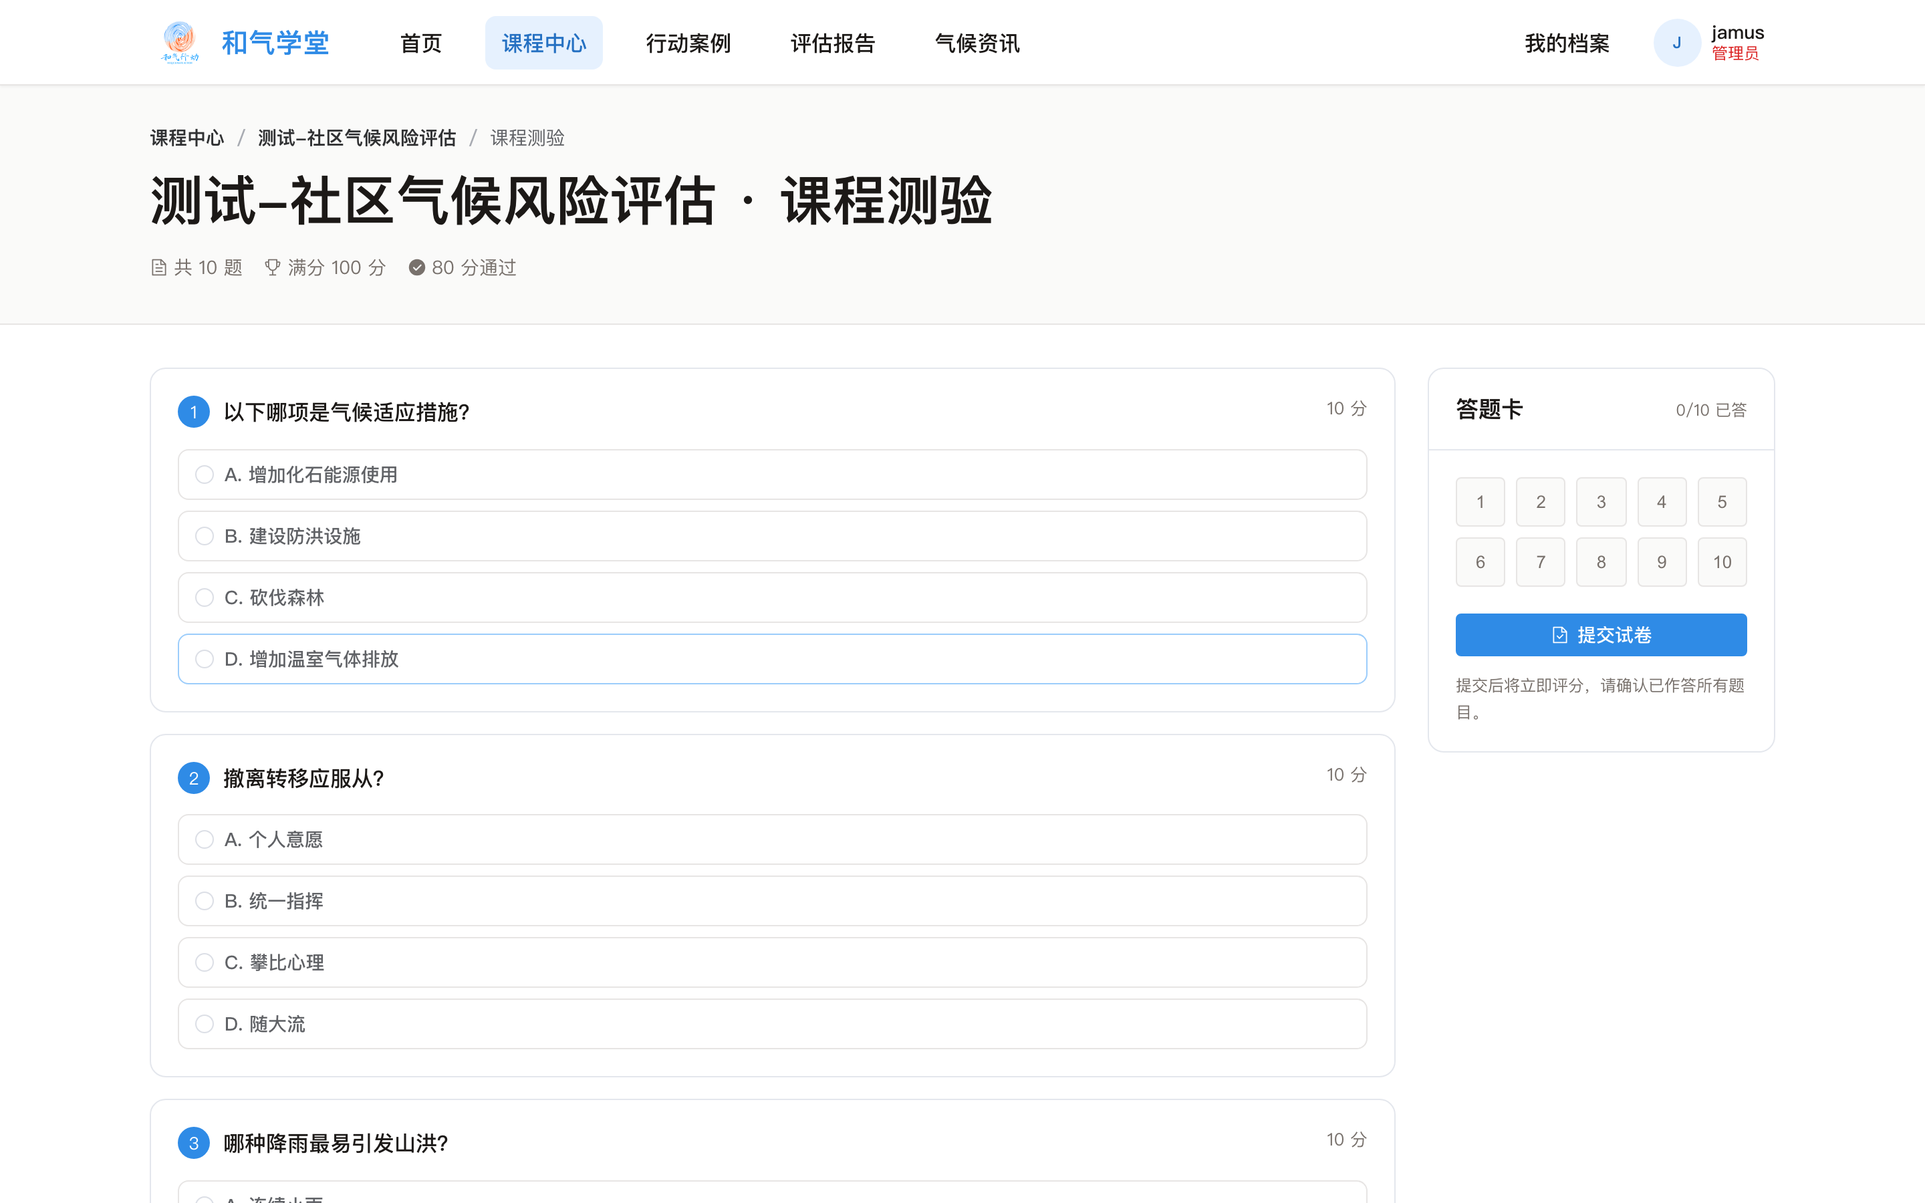
Task: Jump to question 2 on the answer card
Action: pos(1541,501)
